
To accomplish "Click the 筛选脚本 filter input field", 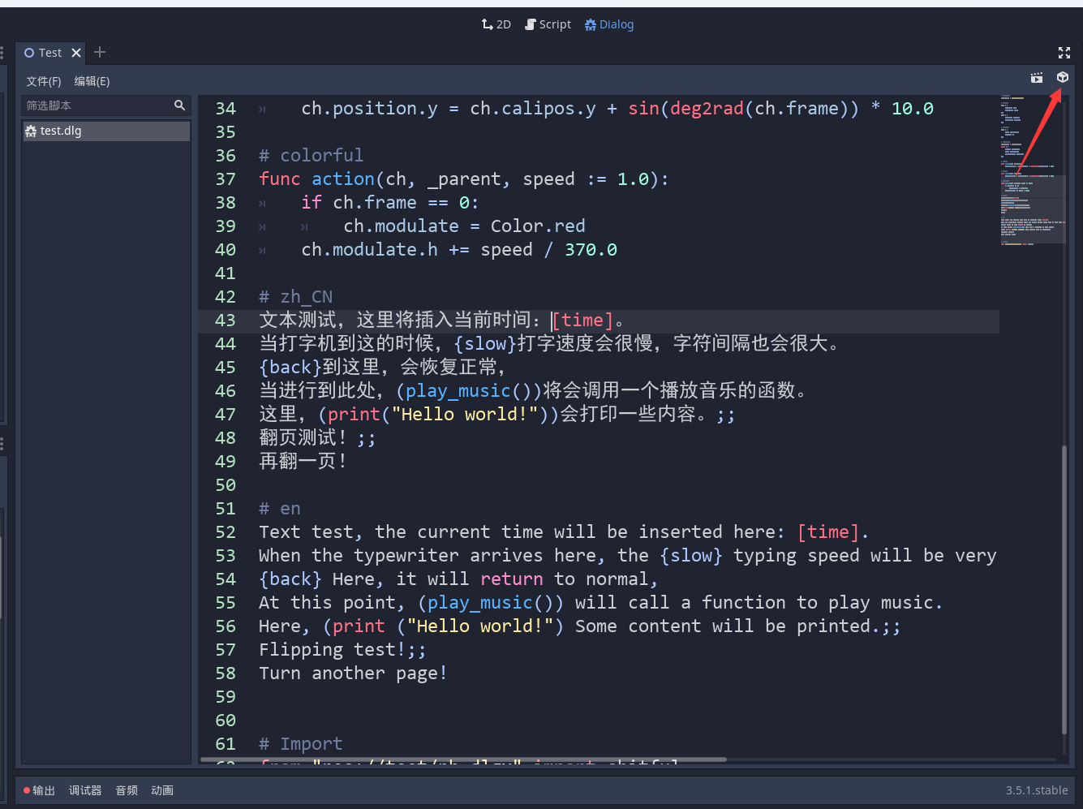I will [x=96, y=105].
